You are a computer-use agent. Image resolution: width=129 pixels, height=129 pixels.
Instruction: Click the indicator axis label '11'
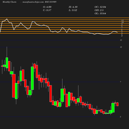[123, 20]
